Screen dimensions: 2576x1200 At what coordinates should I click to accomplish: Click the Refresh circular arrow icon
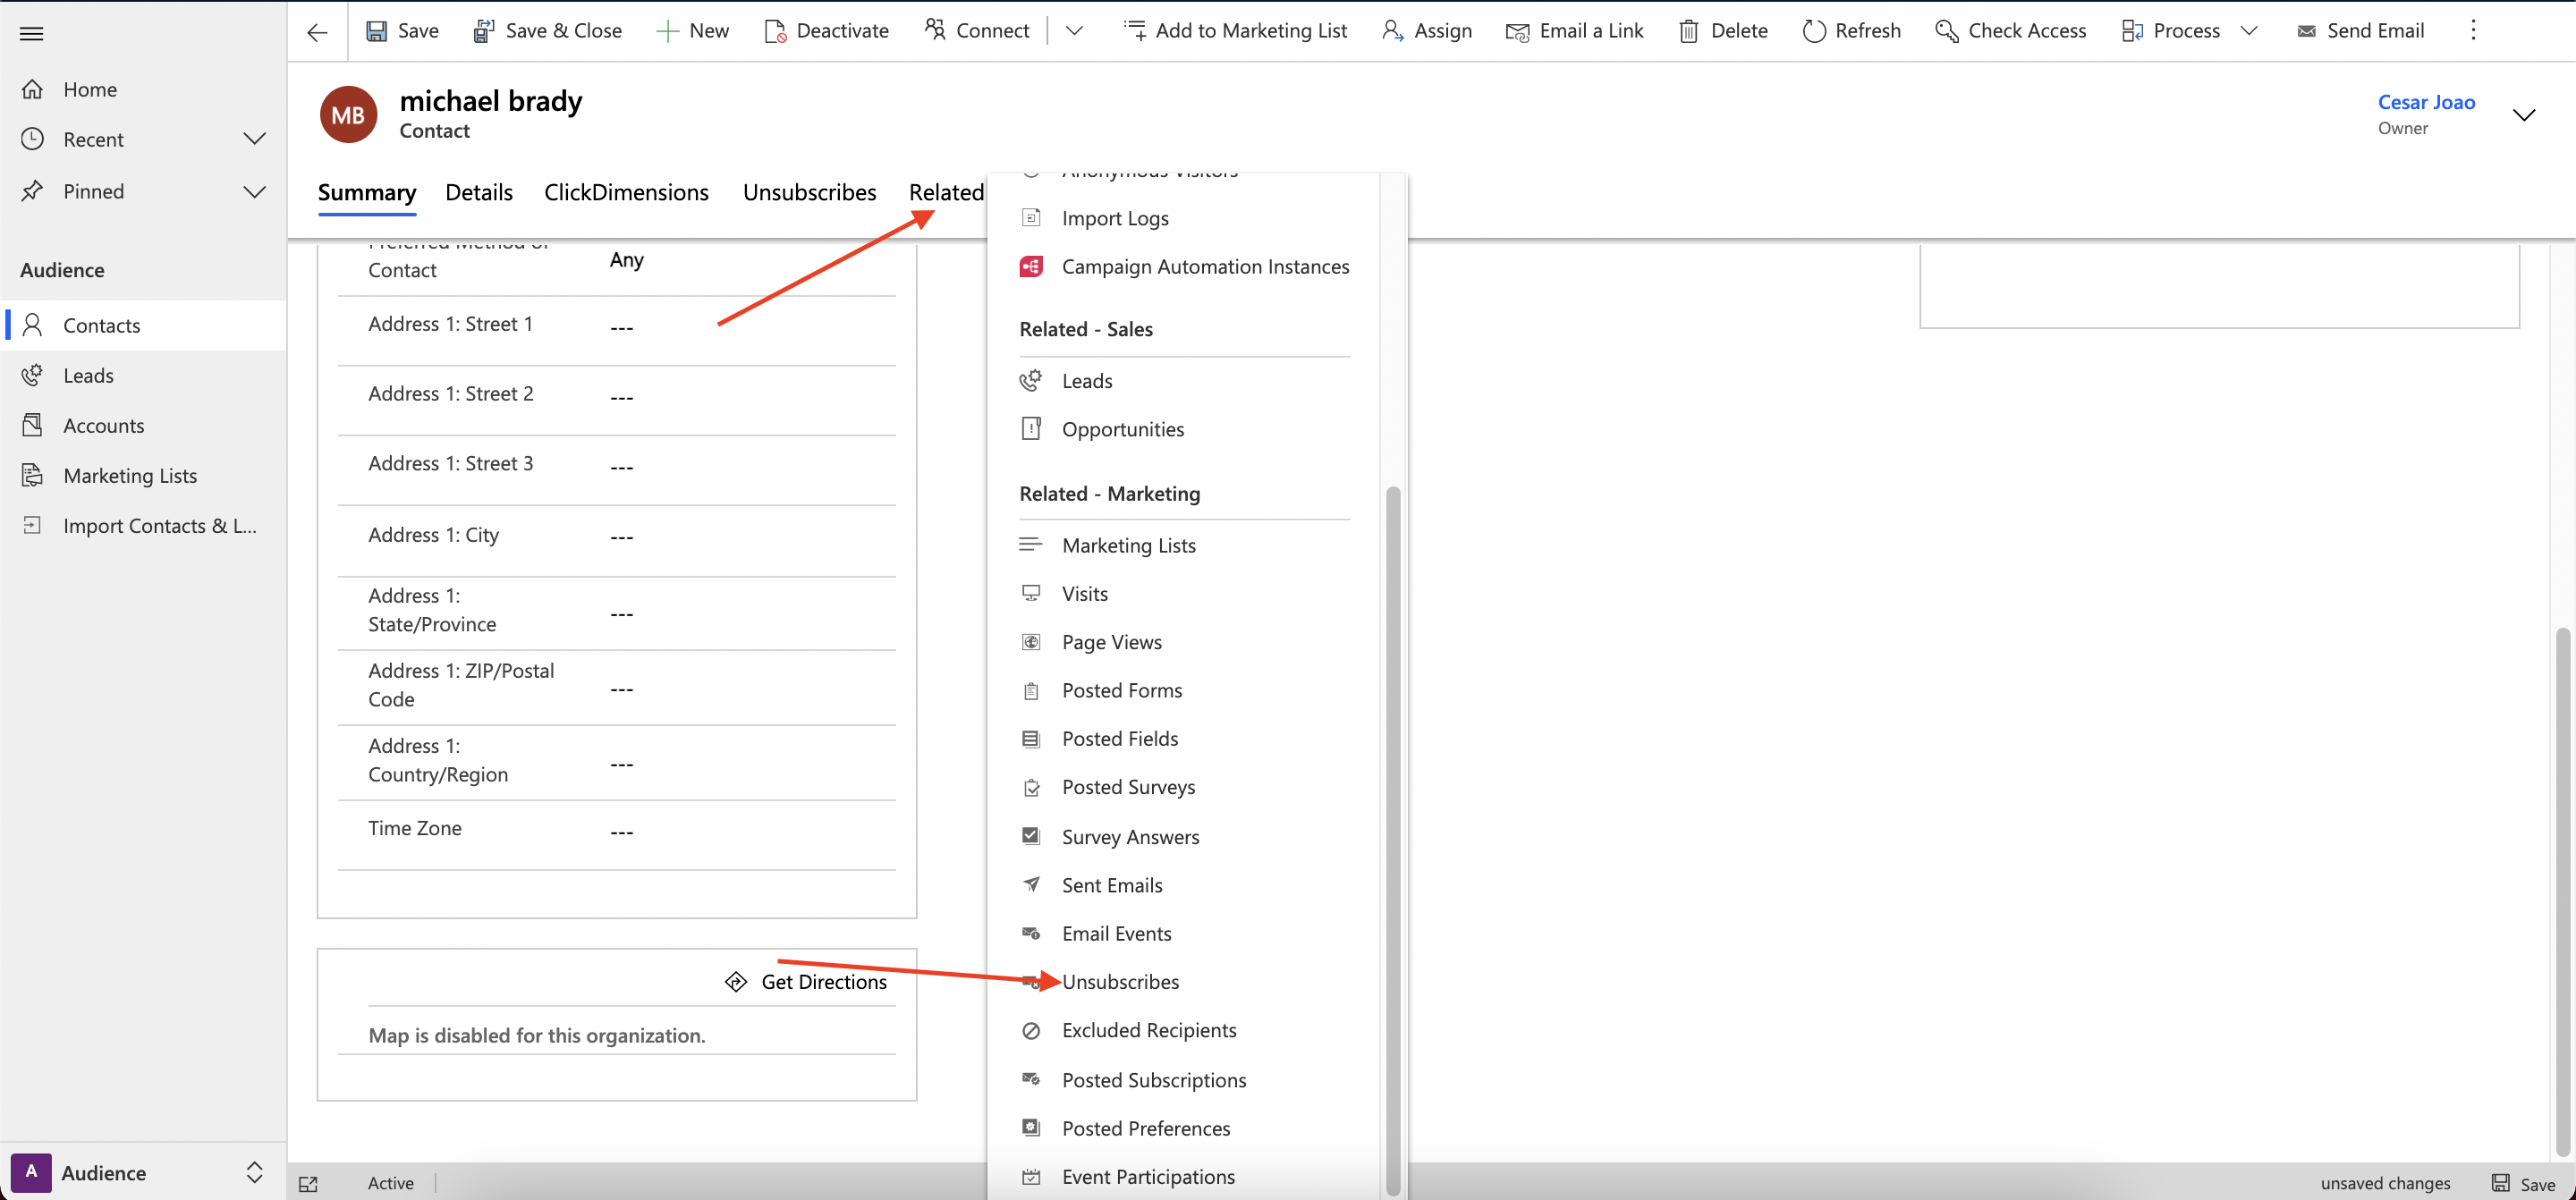click(1814, 31)
